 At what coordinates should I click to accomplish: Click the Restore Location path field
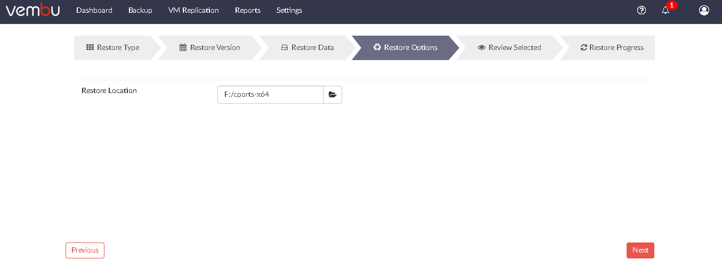(x=271, y=95)
